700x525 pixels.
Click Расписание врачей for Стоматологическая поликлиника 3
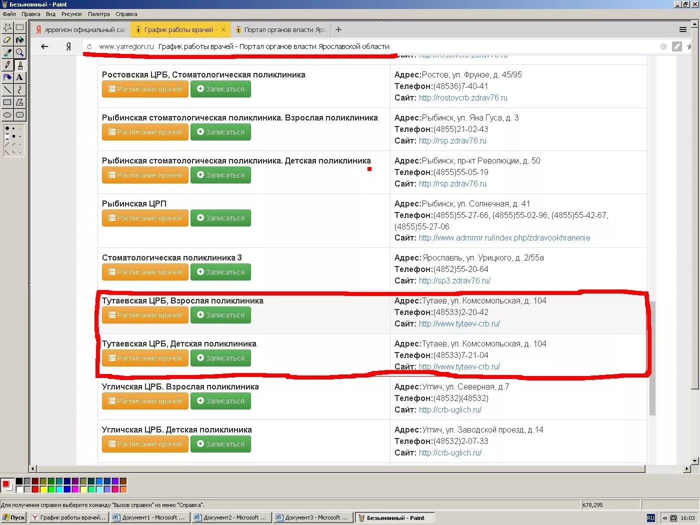(x=145, y=272)
